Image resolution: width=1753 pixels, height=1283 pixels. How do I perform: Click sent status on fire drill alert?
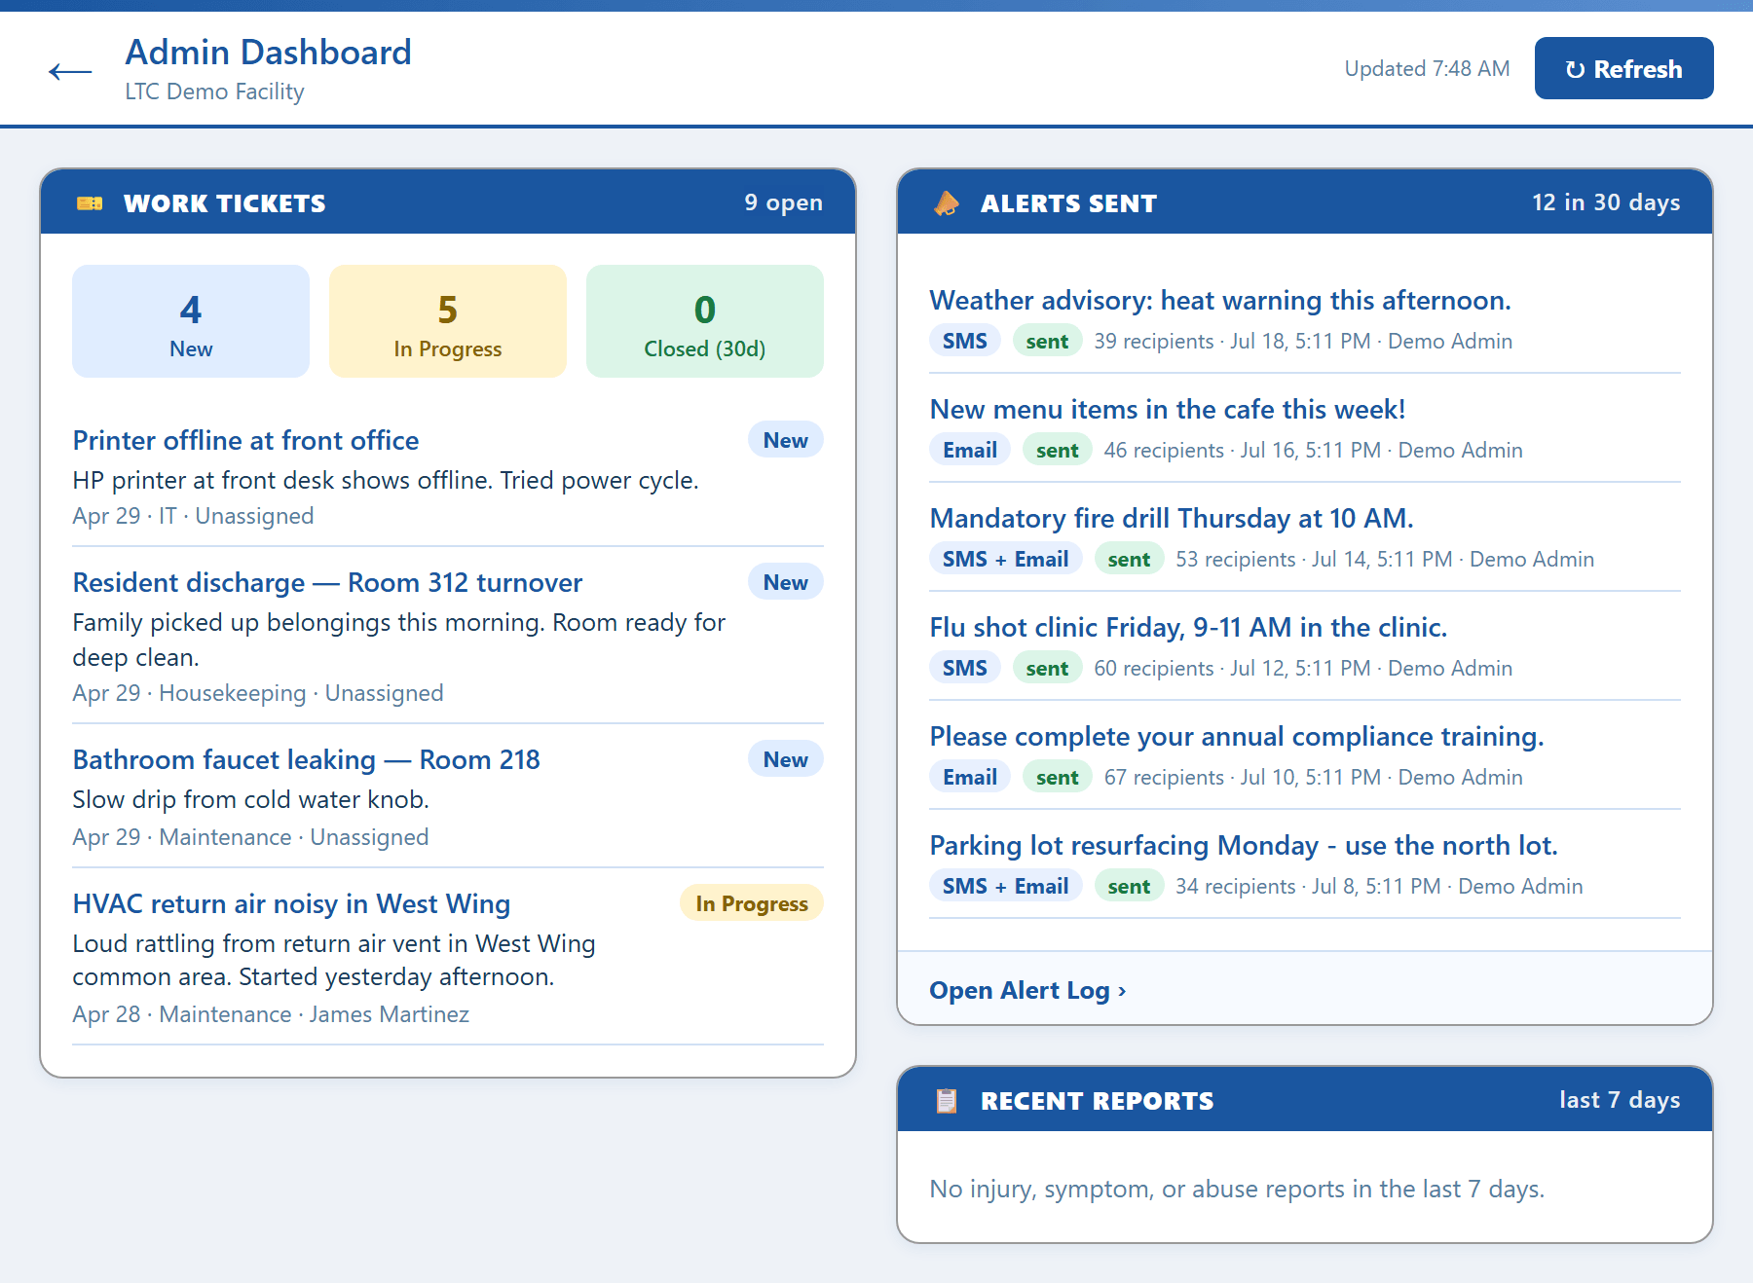pos(1129,559)
